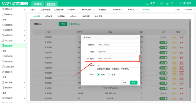Image resolution: width=196 pixels, height=103 pixels.
Task: Open notifications bell icon
Action: click(x=172, y=3)
